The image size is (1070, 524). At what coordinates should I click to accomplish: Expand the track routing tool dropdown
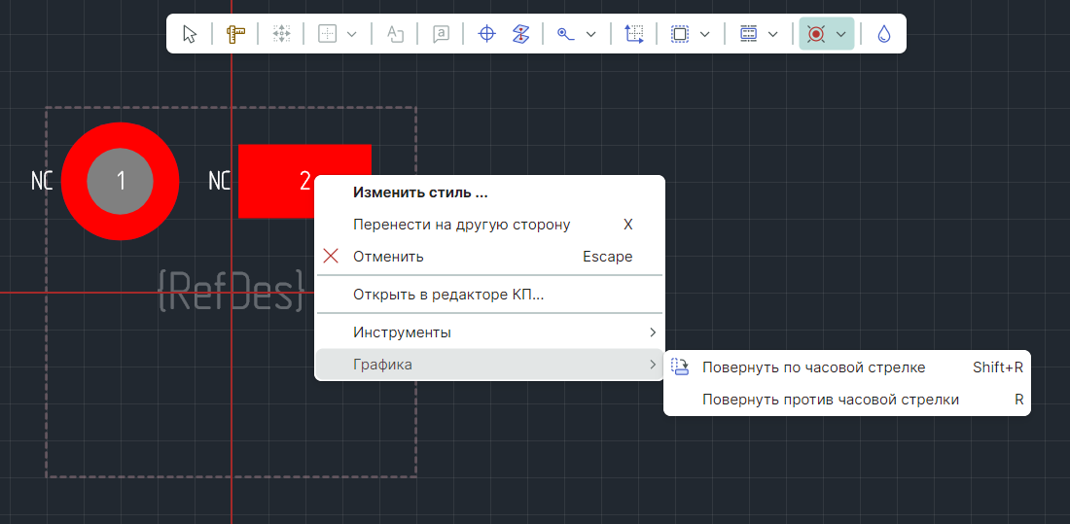tap(591, 33)
